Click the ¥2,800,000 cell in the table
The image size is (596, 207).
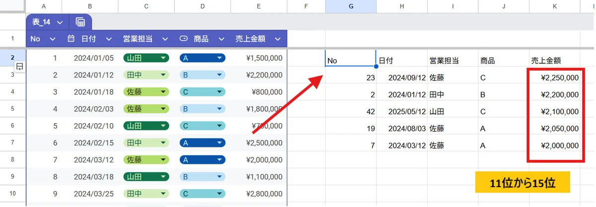coord(259,194)
